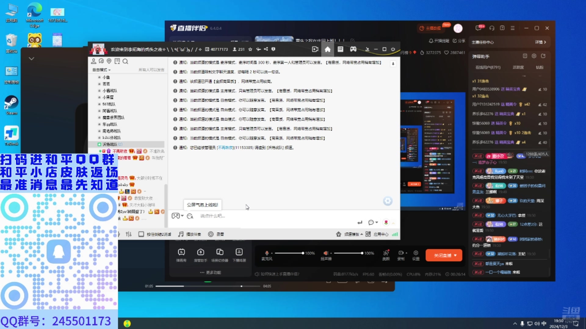Select the 魔兽世界团队 channel in tree

pyautogui.click(x=113, y=118)
